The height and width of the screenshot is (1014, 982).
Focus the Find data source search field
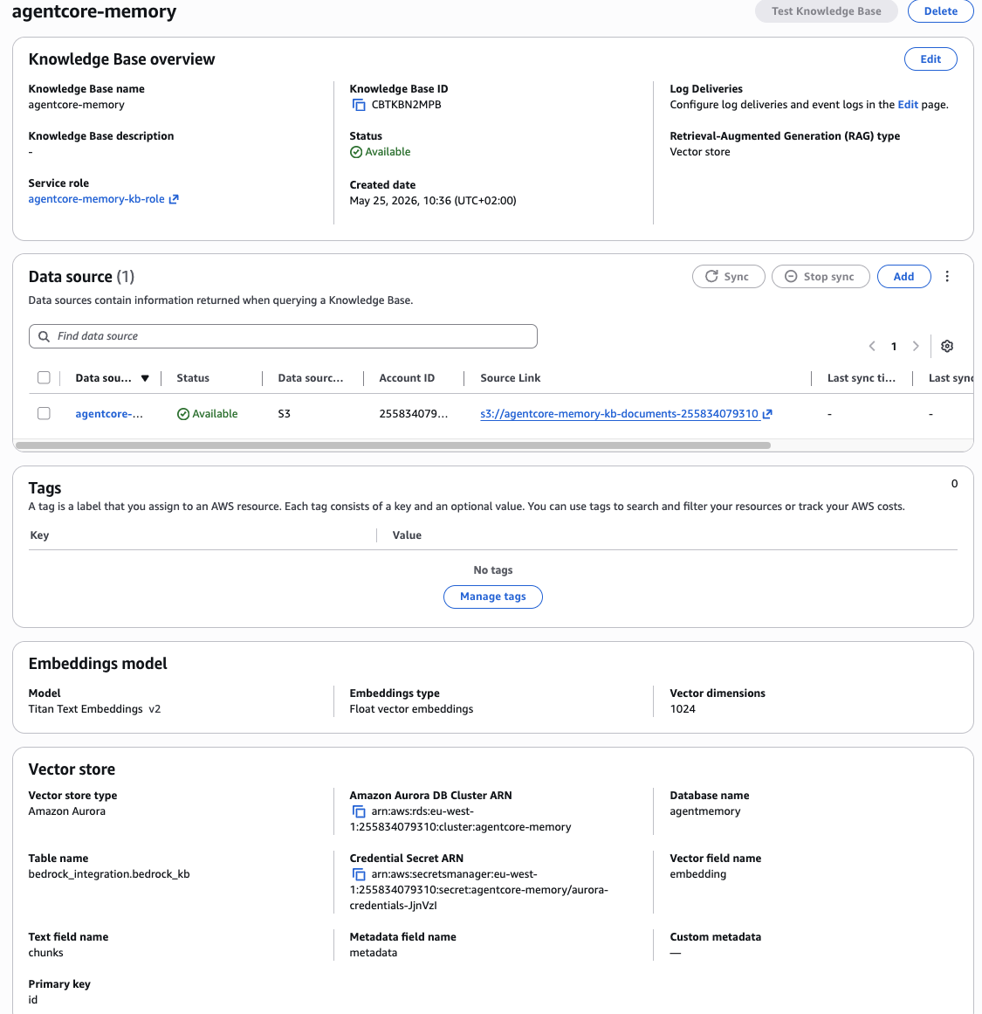(x=283, y=336)
